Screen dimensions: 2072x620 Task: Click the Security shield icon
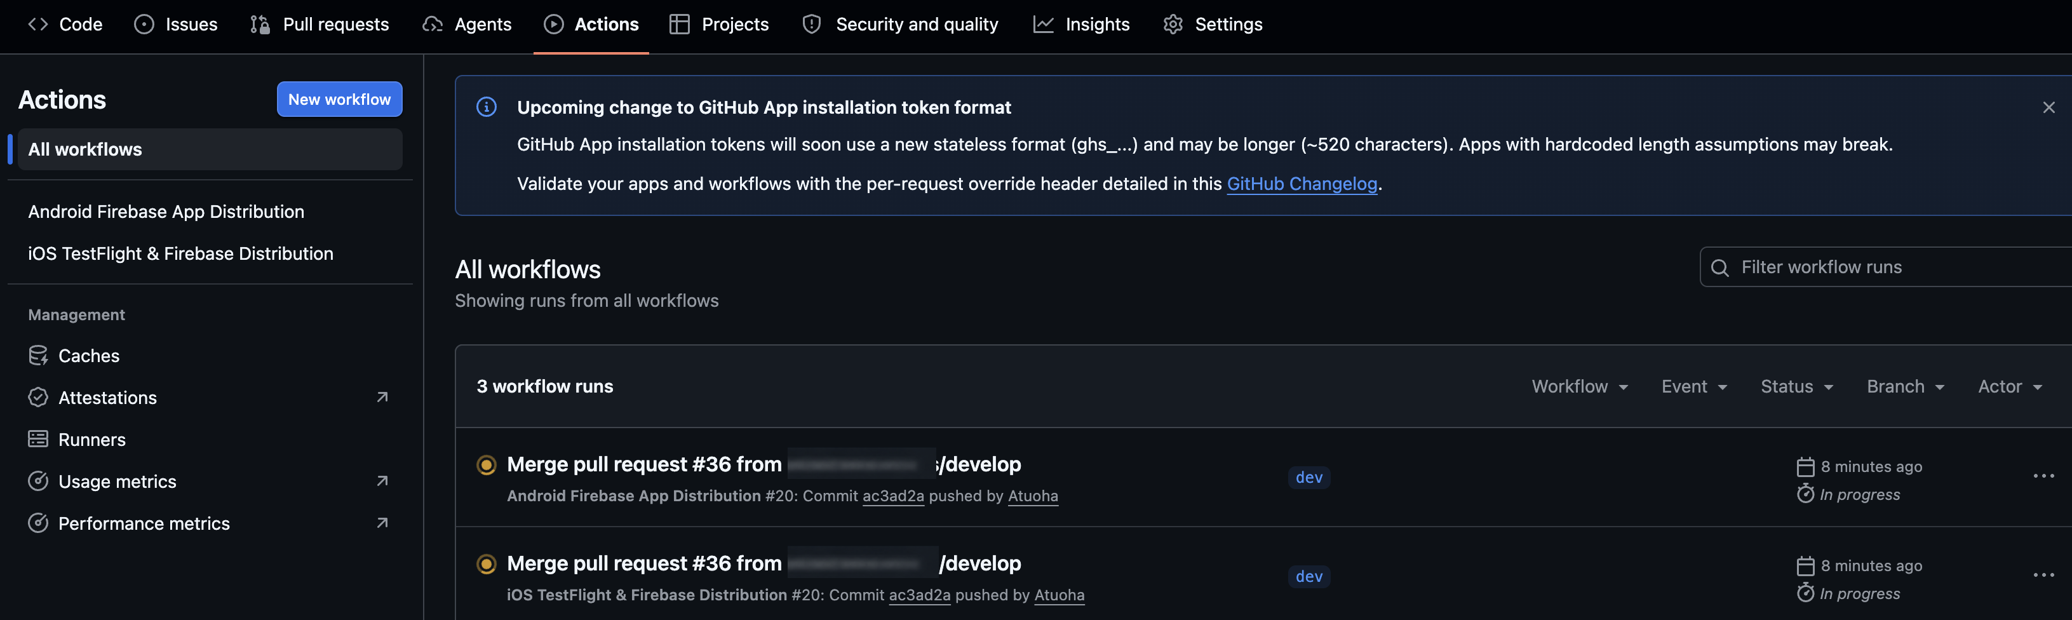[x=812, y=24]
